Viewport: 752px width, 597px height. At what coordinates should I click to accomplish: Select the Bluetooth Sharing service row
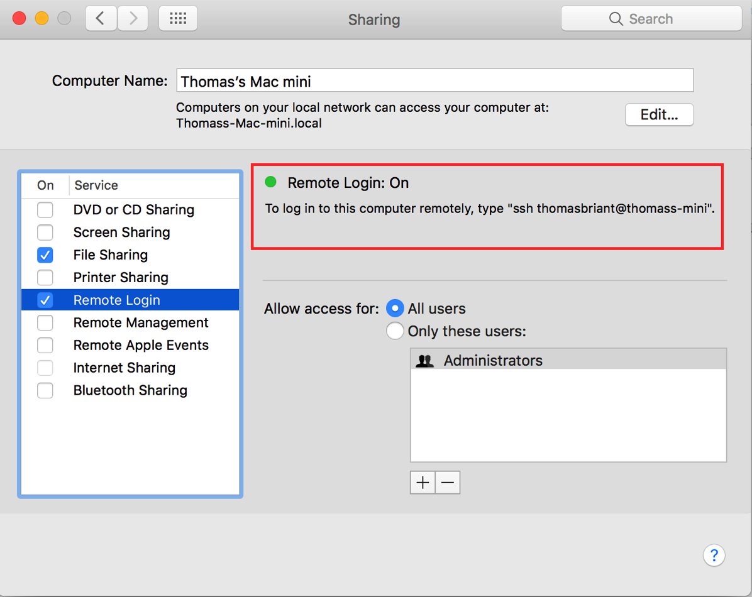click(130, 390)
